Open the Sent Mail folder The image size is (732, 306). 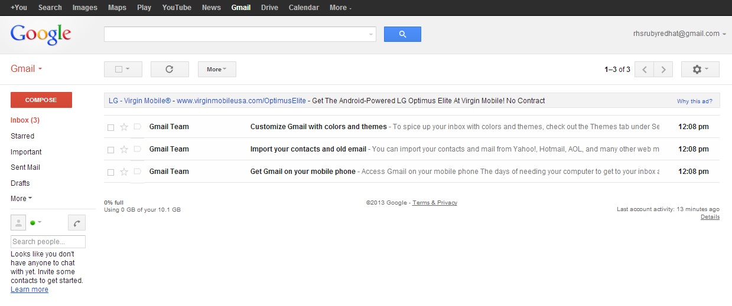click(x=25, y=167)
